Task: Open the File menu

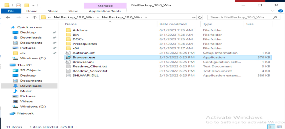Action: 11,11
